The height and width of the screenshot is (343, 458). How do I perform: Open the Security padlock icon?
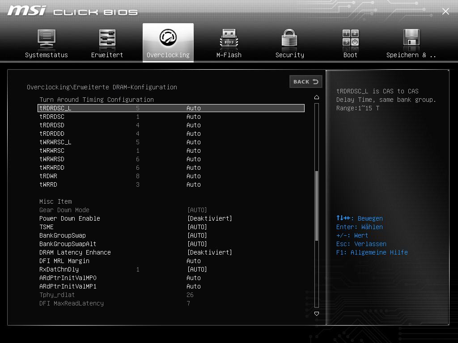(289, 38)
